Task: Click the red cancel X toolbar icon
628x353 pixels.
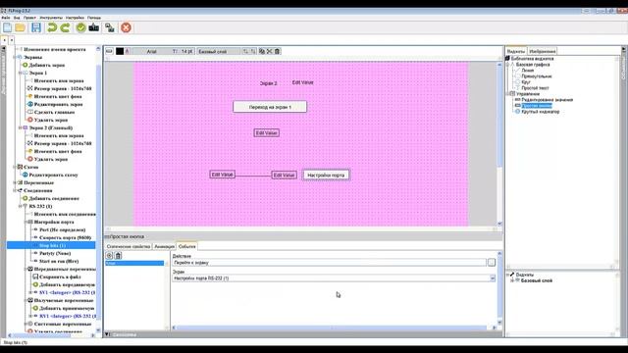Action: click(126, 27)
